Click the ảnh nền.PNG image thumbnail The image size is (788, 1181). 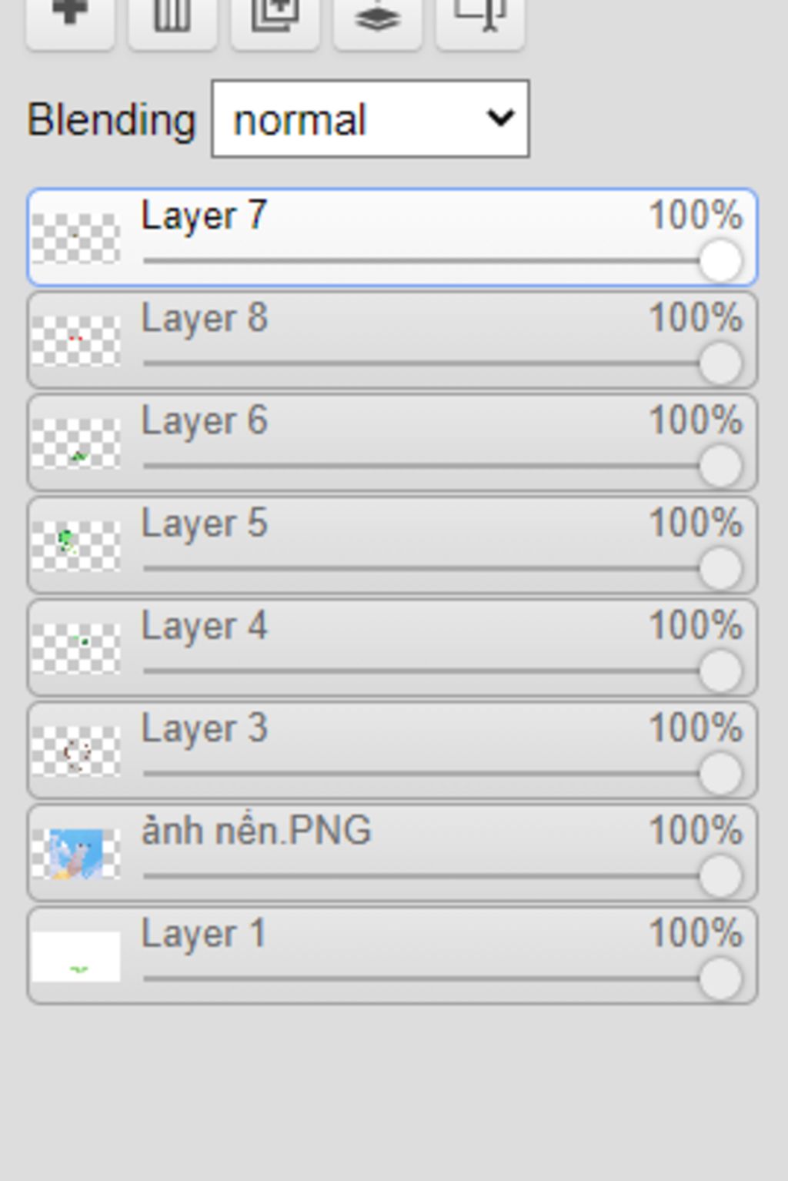(x=75, y=854)
